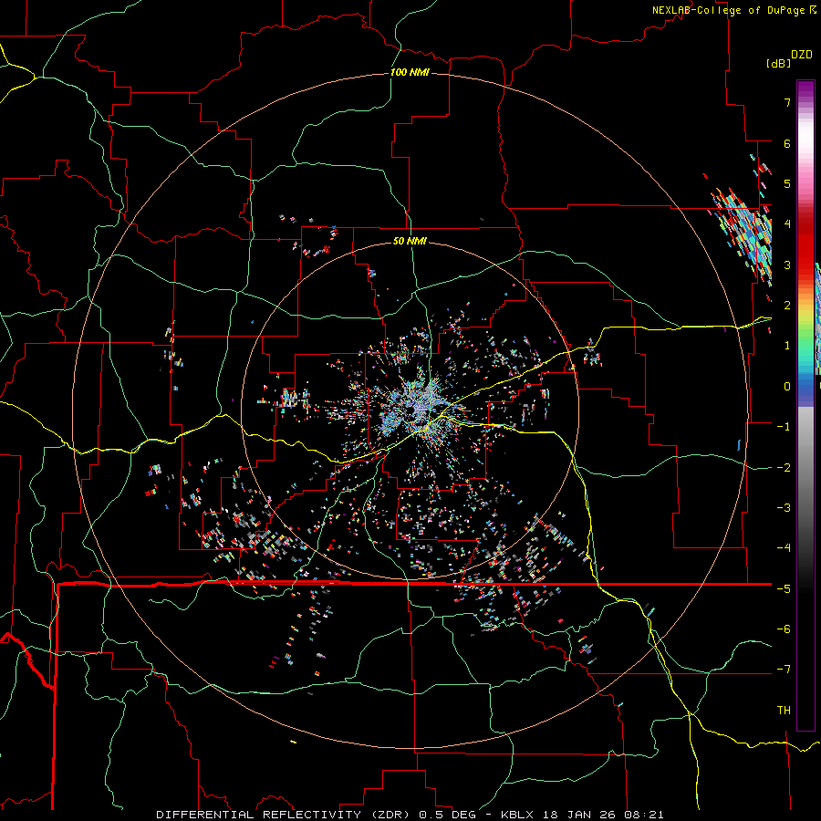Viewport: 821px width, 821px height.
Task: Click the positive 3 value on the scale
Action: pyautogui.click(x=787, y=265)
